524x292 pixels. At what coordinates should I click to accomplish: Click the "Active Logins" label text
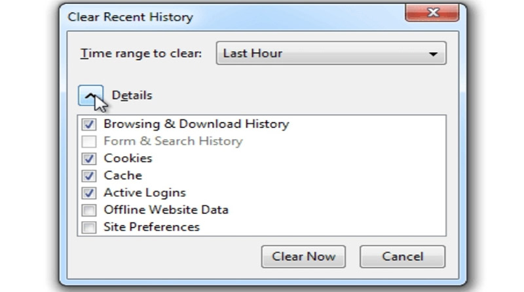pyautogui.click(x=145, y=193)
